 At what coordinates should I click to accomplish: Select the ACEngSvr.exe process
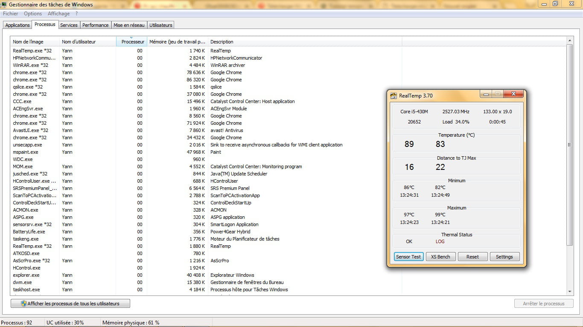[206, 109]
